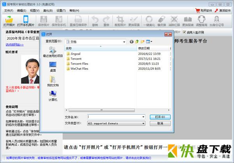Screen dimensions: 234x163
Task: Click the shoulder adjustment icon beside 更换服装
Action: (202, 19)
